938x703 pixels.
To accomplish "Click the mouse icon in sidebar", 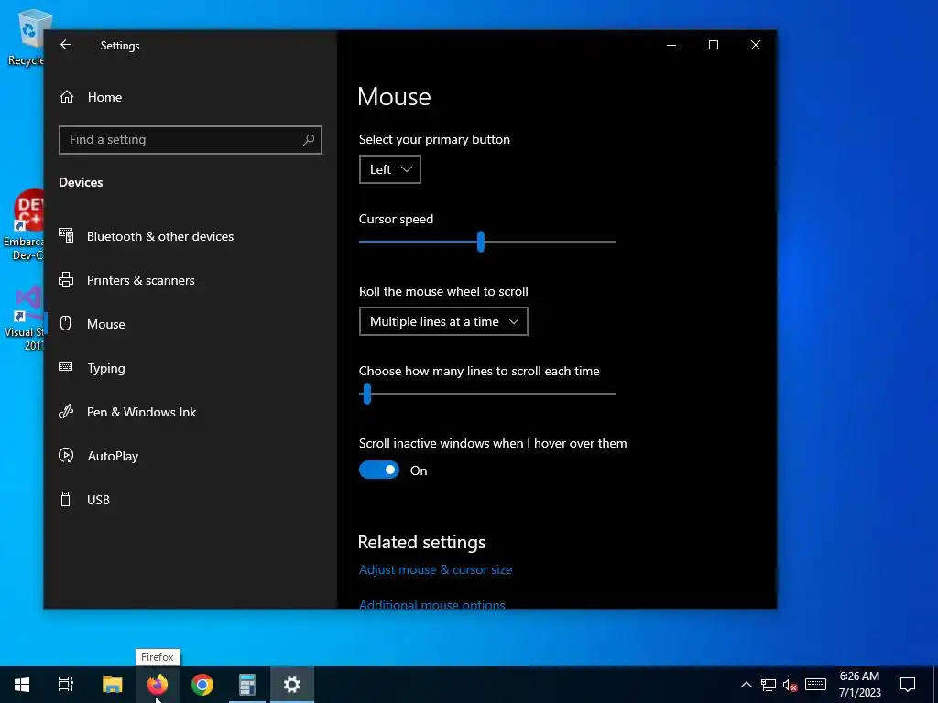I will [x=66, y=323].
